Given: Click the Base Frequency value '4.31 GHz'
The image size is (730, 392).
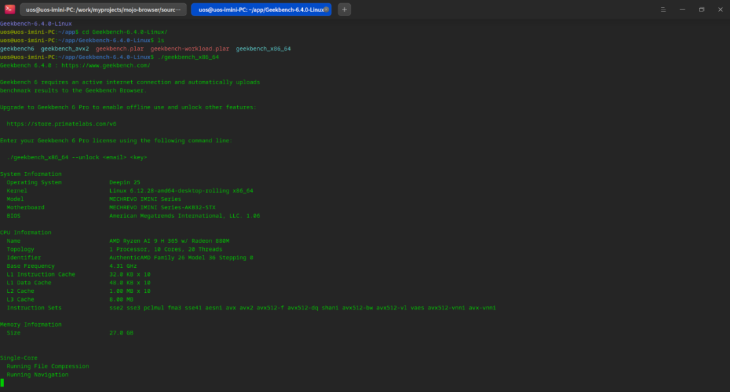Looking at the screenshot, I should pos(123,266).
